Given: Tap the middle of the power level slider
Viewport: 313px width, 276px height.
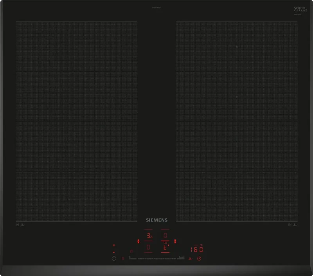Looking at the screenshot, I should [157, 259].
